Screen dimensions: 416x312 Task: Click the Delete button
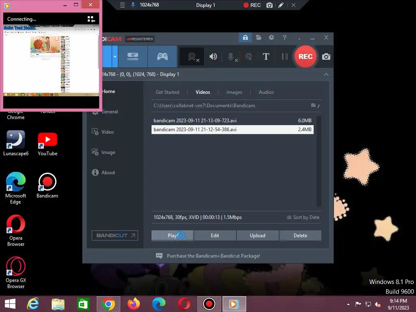click(x=300, y=236)
